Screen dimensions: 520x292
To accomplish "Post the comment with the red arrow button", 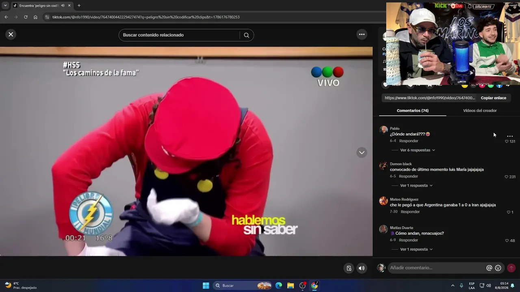I will click(x=511, y=268).
